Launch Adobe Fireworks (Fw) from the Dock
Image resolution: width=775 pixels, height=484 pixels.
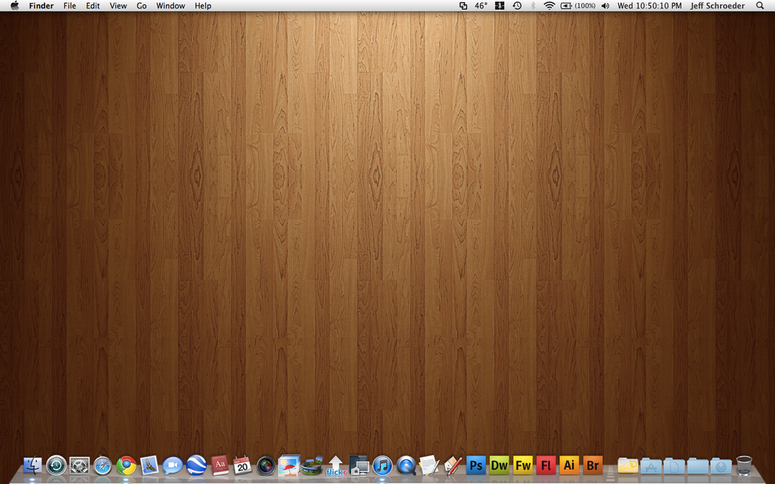[522, 465]
